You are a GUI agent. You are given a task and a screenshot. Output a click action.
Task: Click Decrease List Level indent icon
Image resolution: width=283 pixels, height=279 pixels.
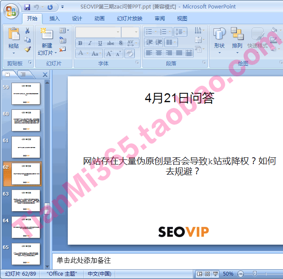(x=149, y=42)
